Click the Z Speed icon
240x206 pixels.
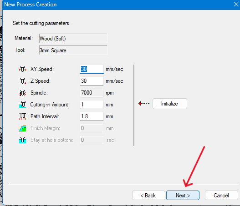click(23, 81)
